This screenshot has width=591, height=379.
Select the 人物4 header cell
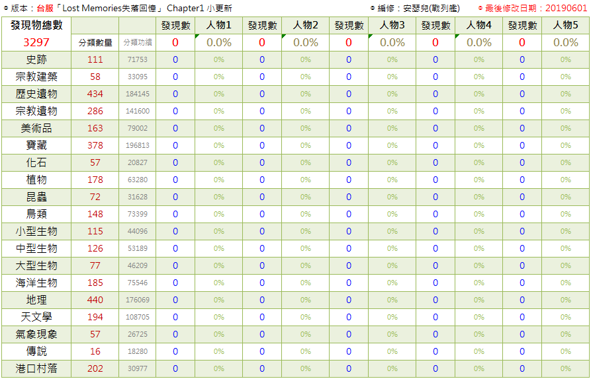pyautogui.click(x=478, y=26)
